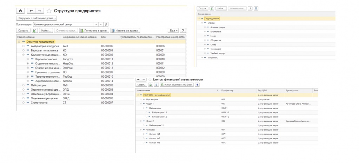Expand Отделение неврологии node
The height and width of the screenshot is (163, 359).
28,63
